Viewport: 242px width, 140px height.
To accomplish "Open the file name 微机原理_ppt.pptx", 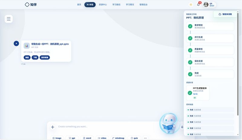I will click(x=50, y=44).
